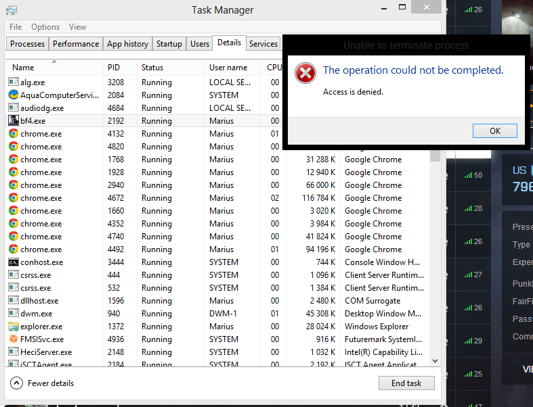The width and height of the screenshot is (533, 407).
Task: Switch to the Users tab
Action: 200,44
